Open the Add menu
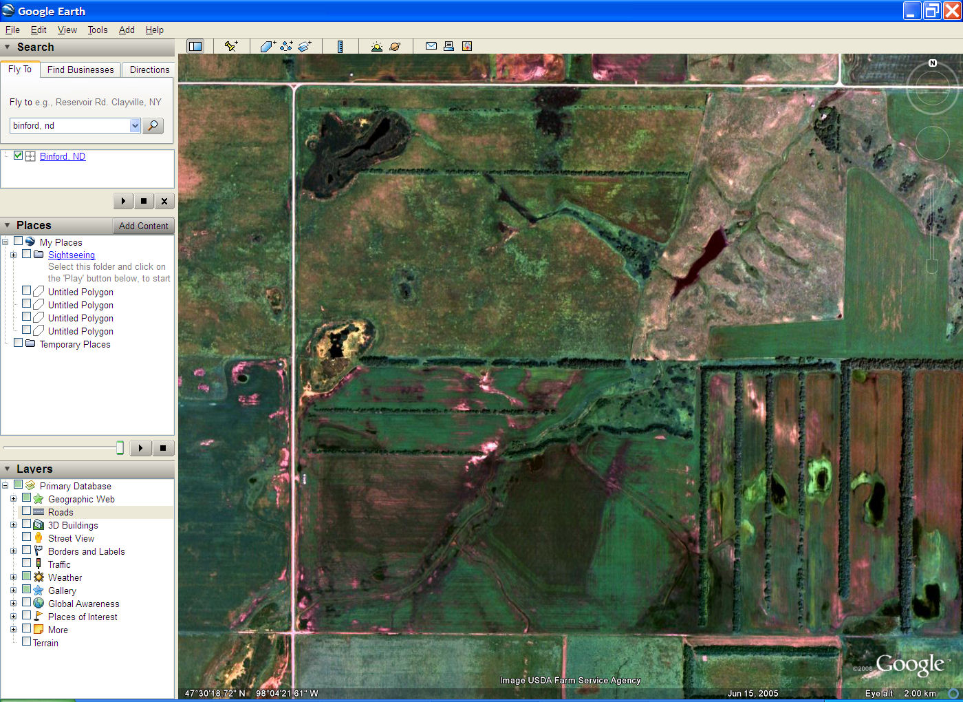963x702 pixels. click(127, 30)
